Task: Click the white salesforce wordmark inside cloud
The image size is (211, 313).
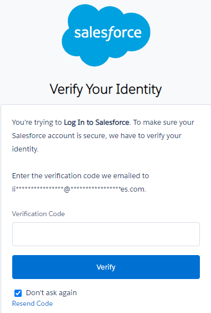Action: click(108, 33)
